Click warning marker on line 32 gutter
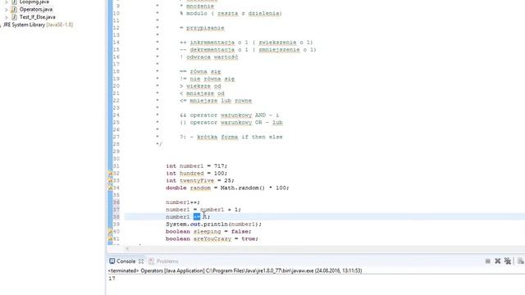Image resolution: width=525 pixels, height=295 pixels. click(x=110, y=173)
